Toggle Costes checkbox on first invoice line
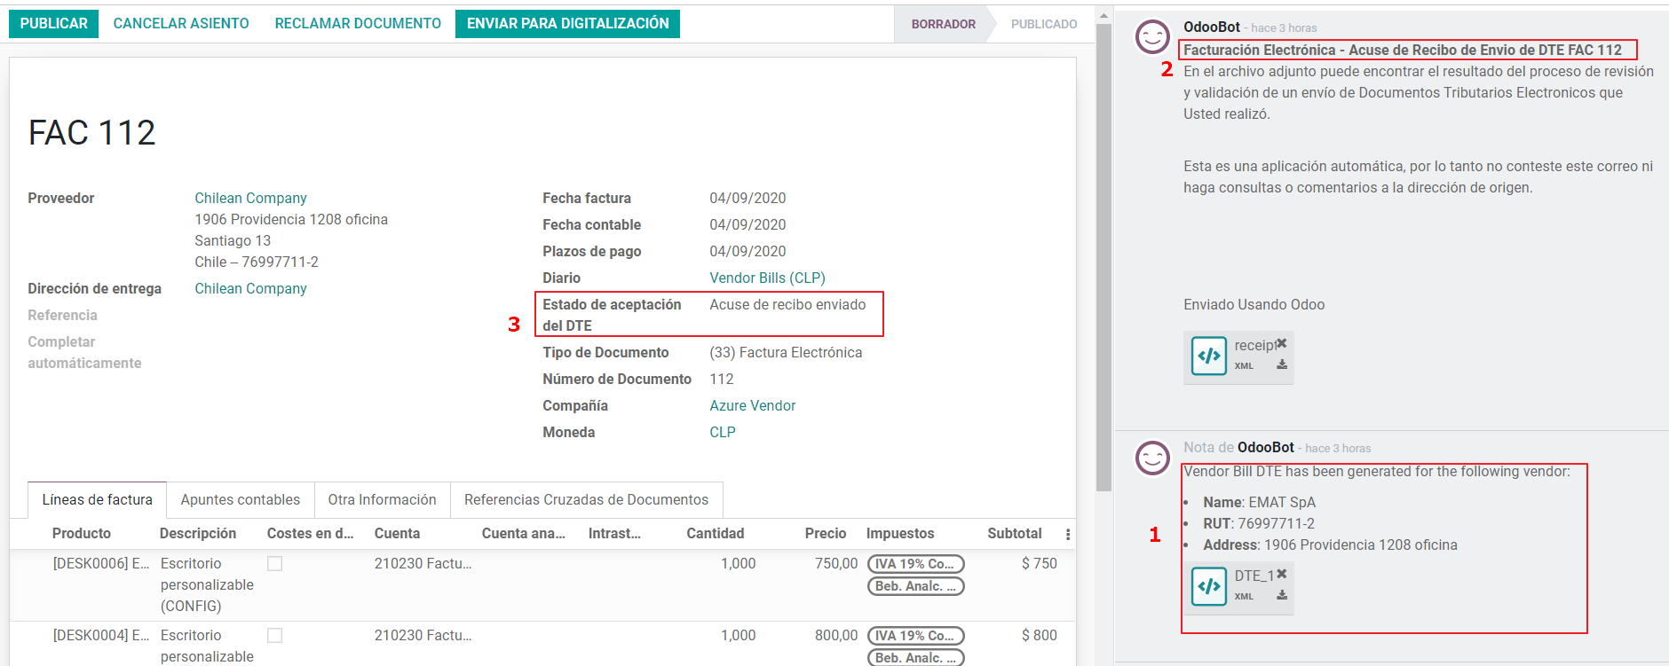Image resolution: width=1669 pixels, height=666 pixels. point(275,564)
